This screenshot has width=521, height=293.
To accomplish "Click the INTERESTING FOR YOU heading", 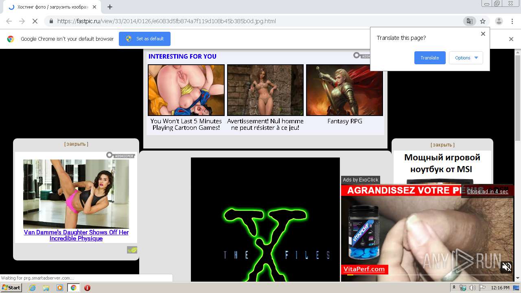I will point(182,57).
